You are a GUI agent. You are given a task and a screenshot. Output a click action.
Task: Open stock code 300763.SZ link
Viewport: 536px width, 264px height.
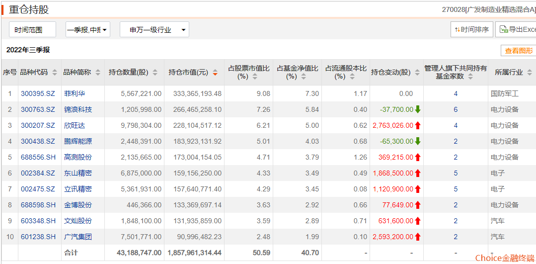point(38,109)
